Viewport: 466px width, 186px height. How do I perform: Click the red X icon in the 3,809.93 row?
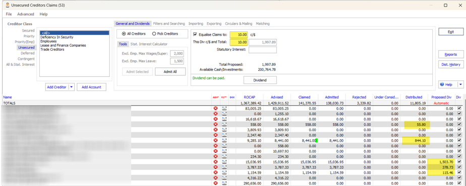pyautogui.click(x=216, y=130)
